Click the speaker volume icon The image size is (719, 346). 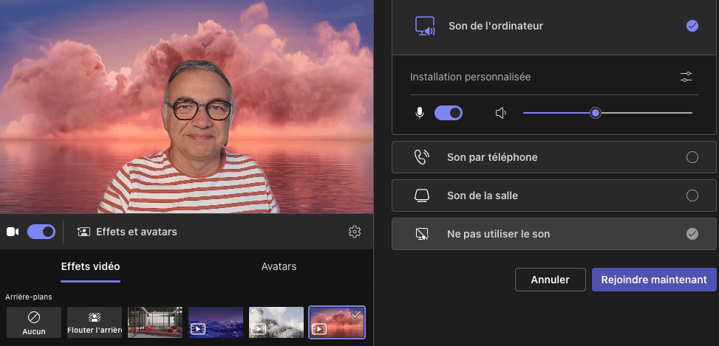pos(501,113)
